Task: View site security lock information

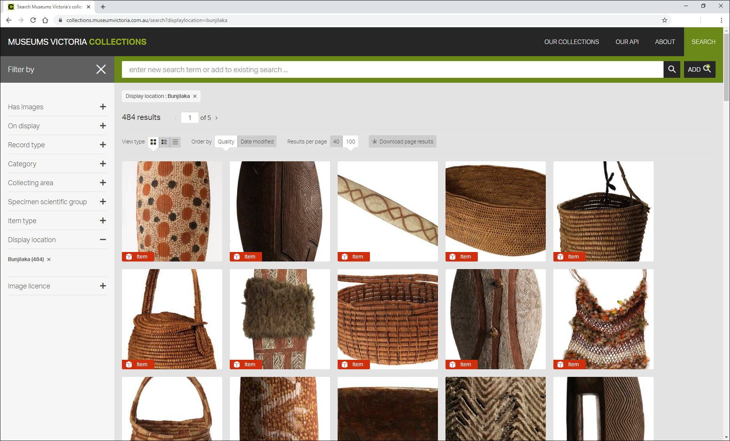Action: (x=60, y=20)
